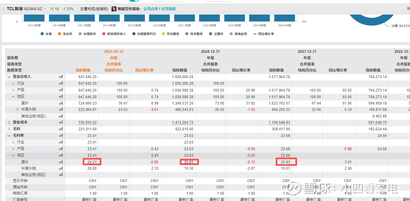
Task: Toggle the 技术服务 legend series
Action: pyautogui.click(x=194, y=34)
